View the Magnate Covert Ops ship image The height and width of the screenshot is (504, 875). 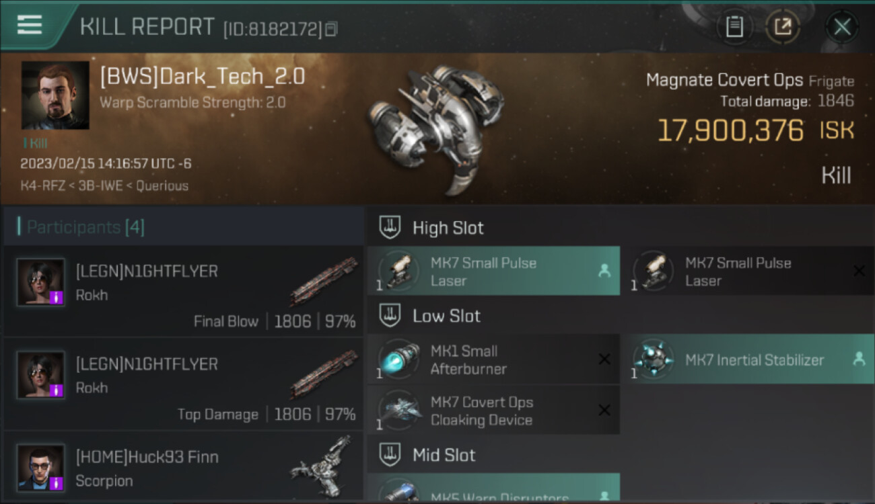click(x=435, y=128)
